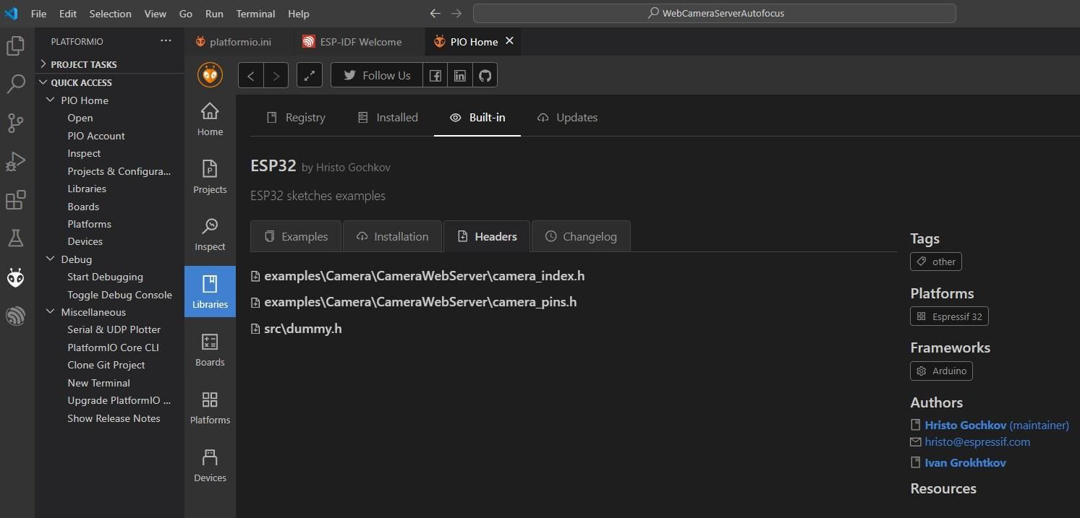Select Serial & UDP Plotter quick access item

coord(114,329)
